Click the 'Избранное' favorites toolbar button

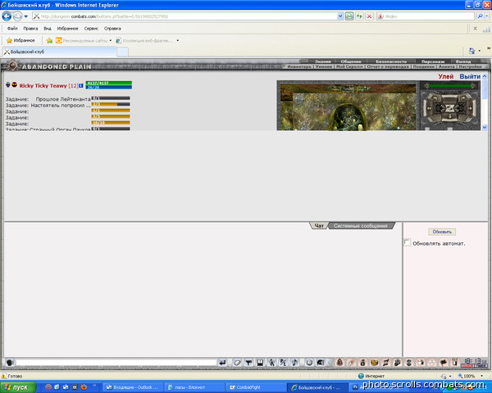coord(20,40)
